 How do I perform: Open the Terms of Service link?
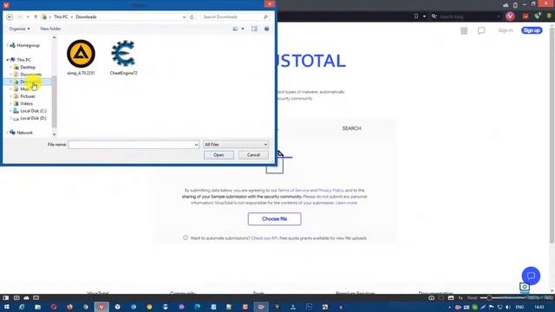(x=293, y=191)
